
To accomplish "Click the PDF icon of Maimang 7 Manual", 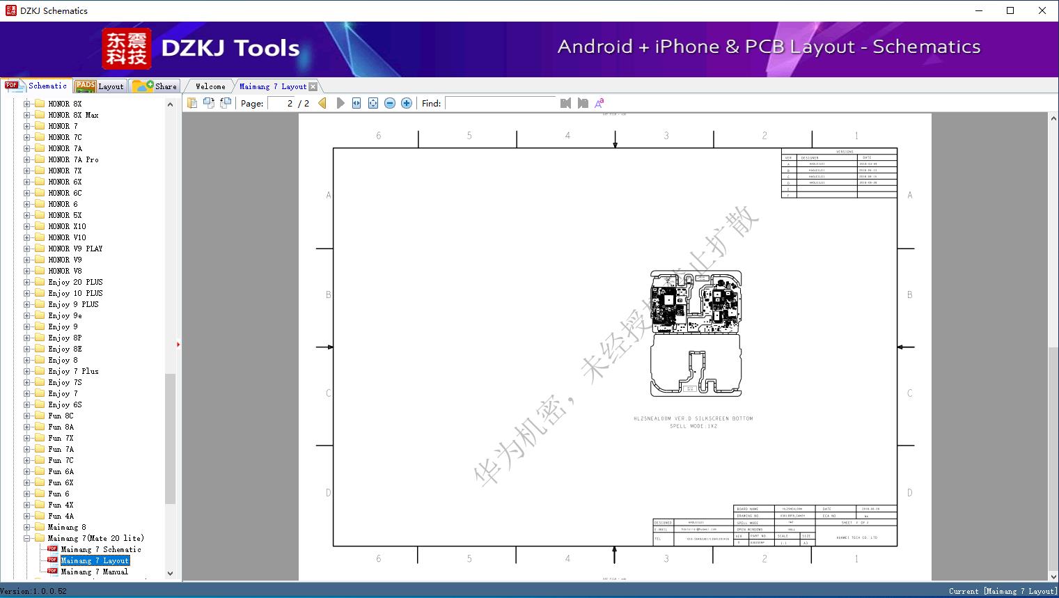I will tap(52, 572).
